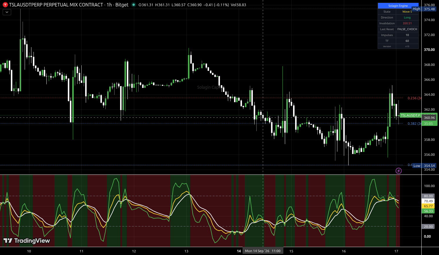
Task: Click the 100.00 oscillator scale label
Action: (429, 186)
